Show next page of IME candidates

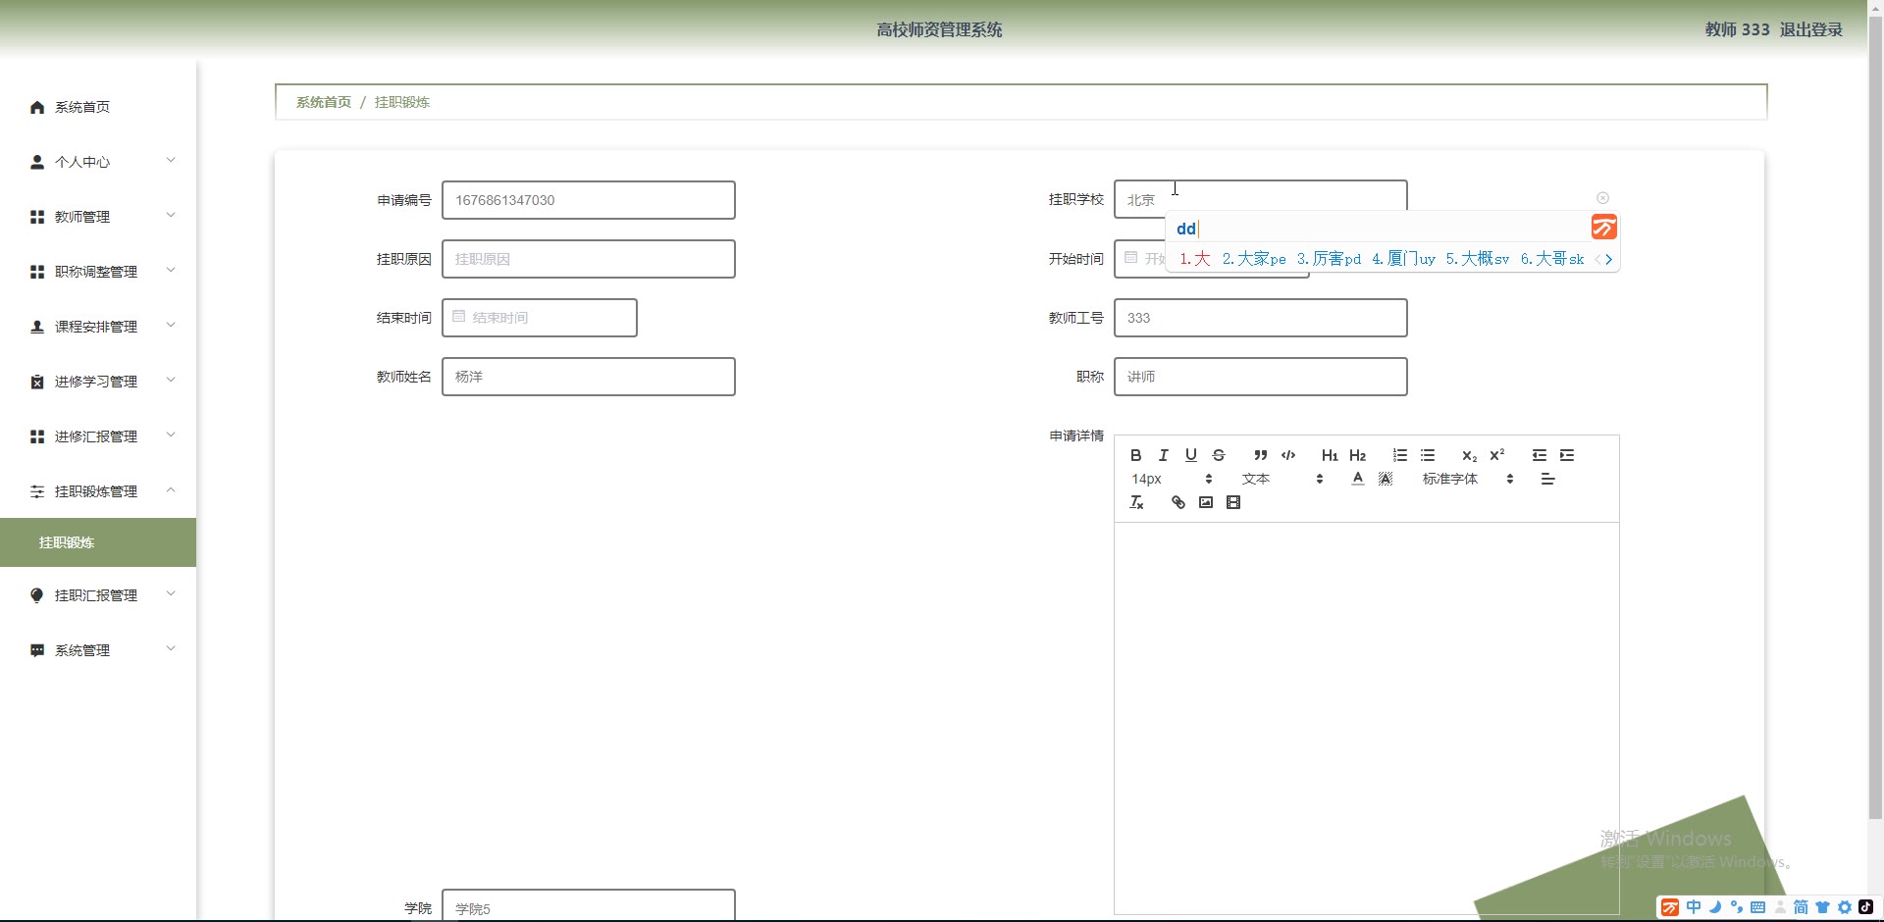(1609, 259)
